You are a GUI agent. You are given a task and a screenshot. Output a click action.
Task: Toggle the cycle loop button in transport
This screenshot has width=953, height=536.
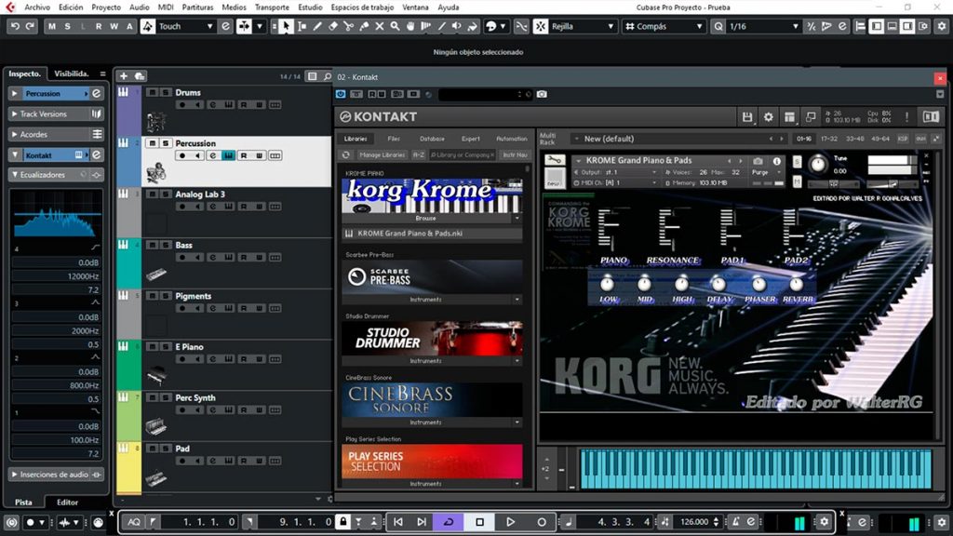[449, 521]
